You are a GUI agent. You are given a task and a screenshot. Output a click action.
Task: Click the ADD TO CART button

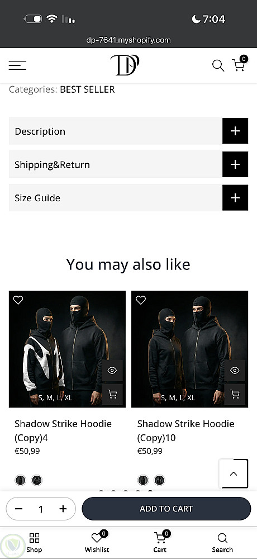166,509
